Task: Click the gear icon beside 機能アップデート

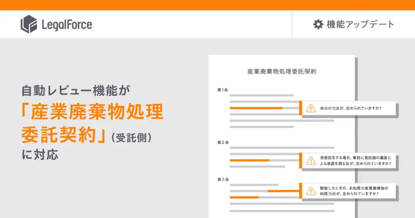Action: [318, 24]
